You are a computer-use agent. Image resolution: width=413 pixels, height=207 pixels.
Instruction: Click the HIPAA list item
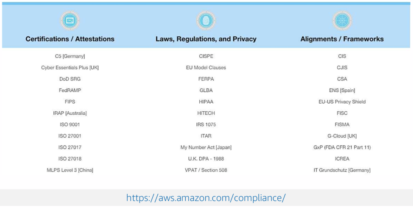click(206, 102)
